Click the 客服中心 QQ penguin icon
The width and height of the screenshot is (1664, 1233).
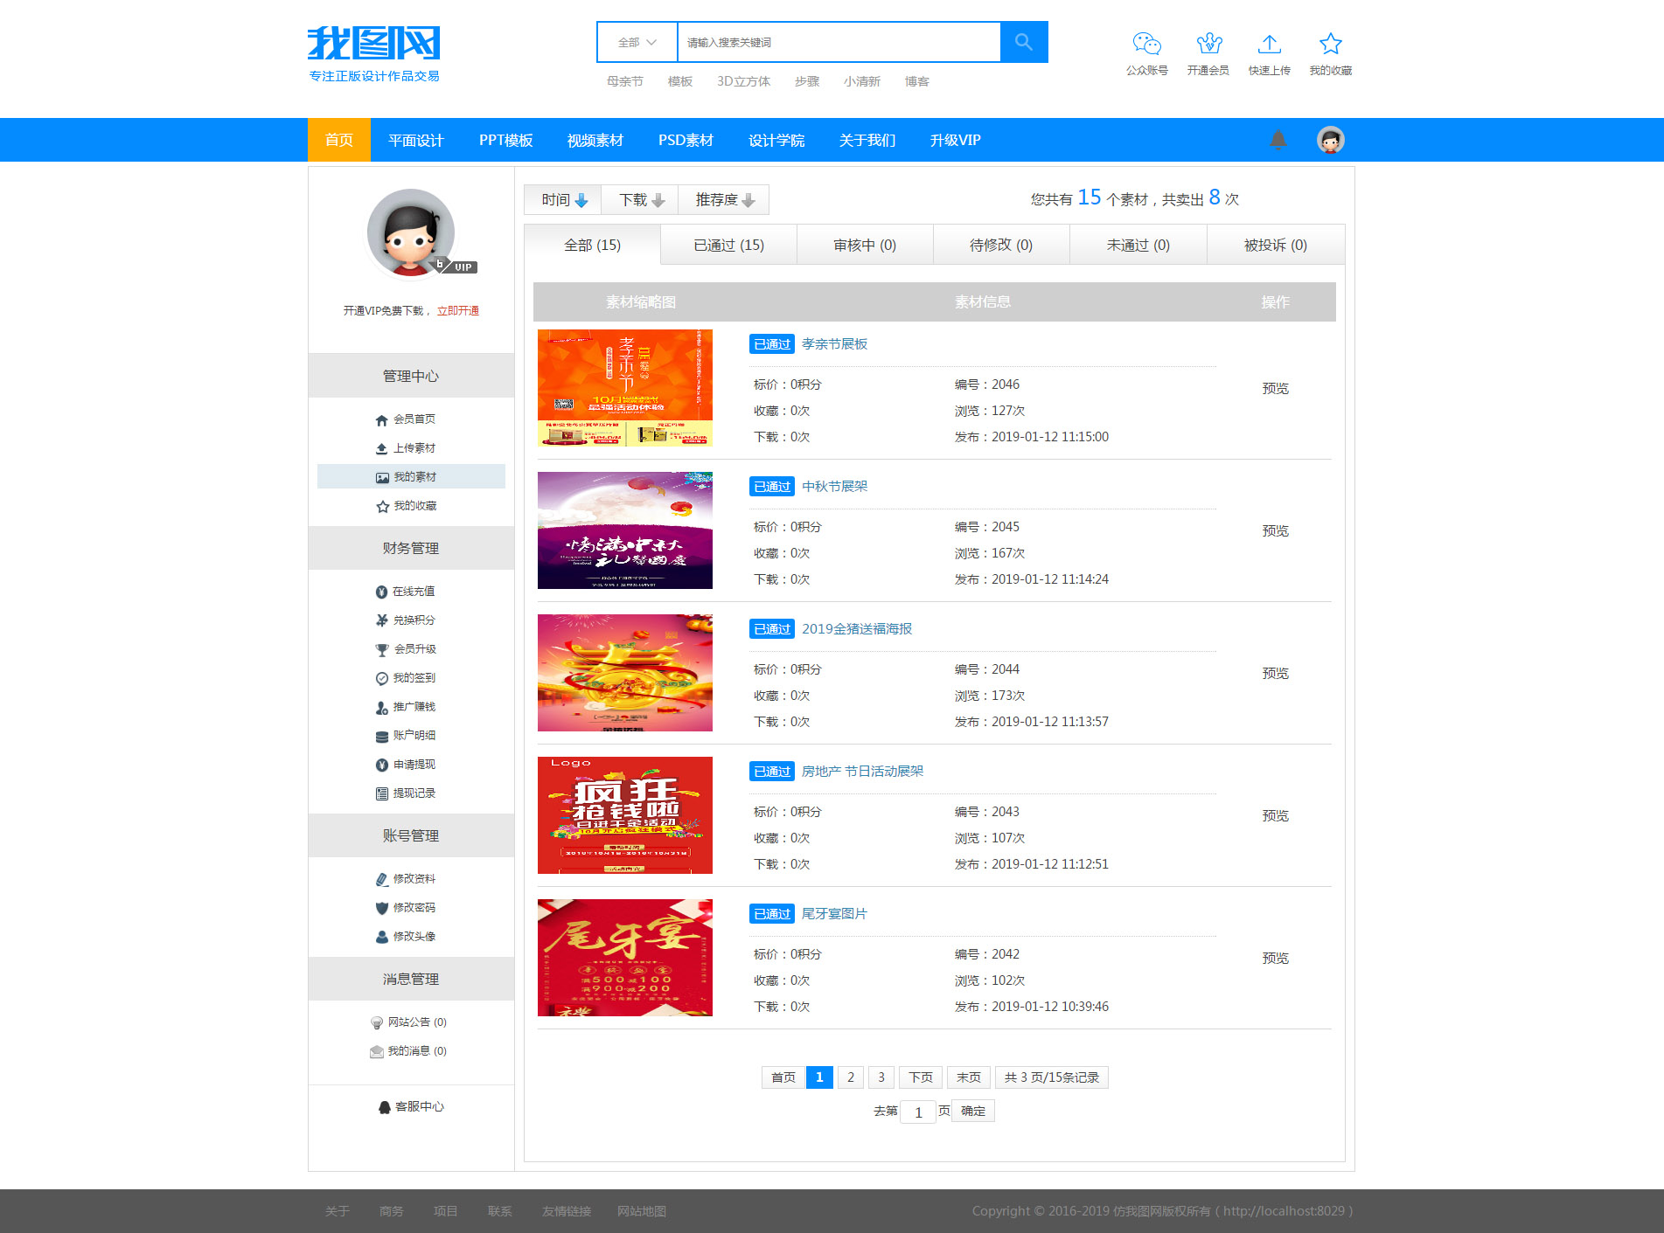pos(384,1107)
